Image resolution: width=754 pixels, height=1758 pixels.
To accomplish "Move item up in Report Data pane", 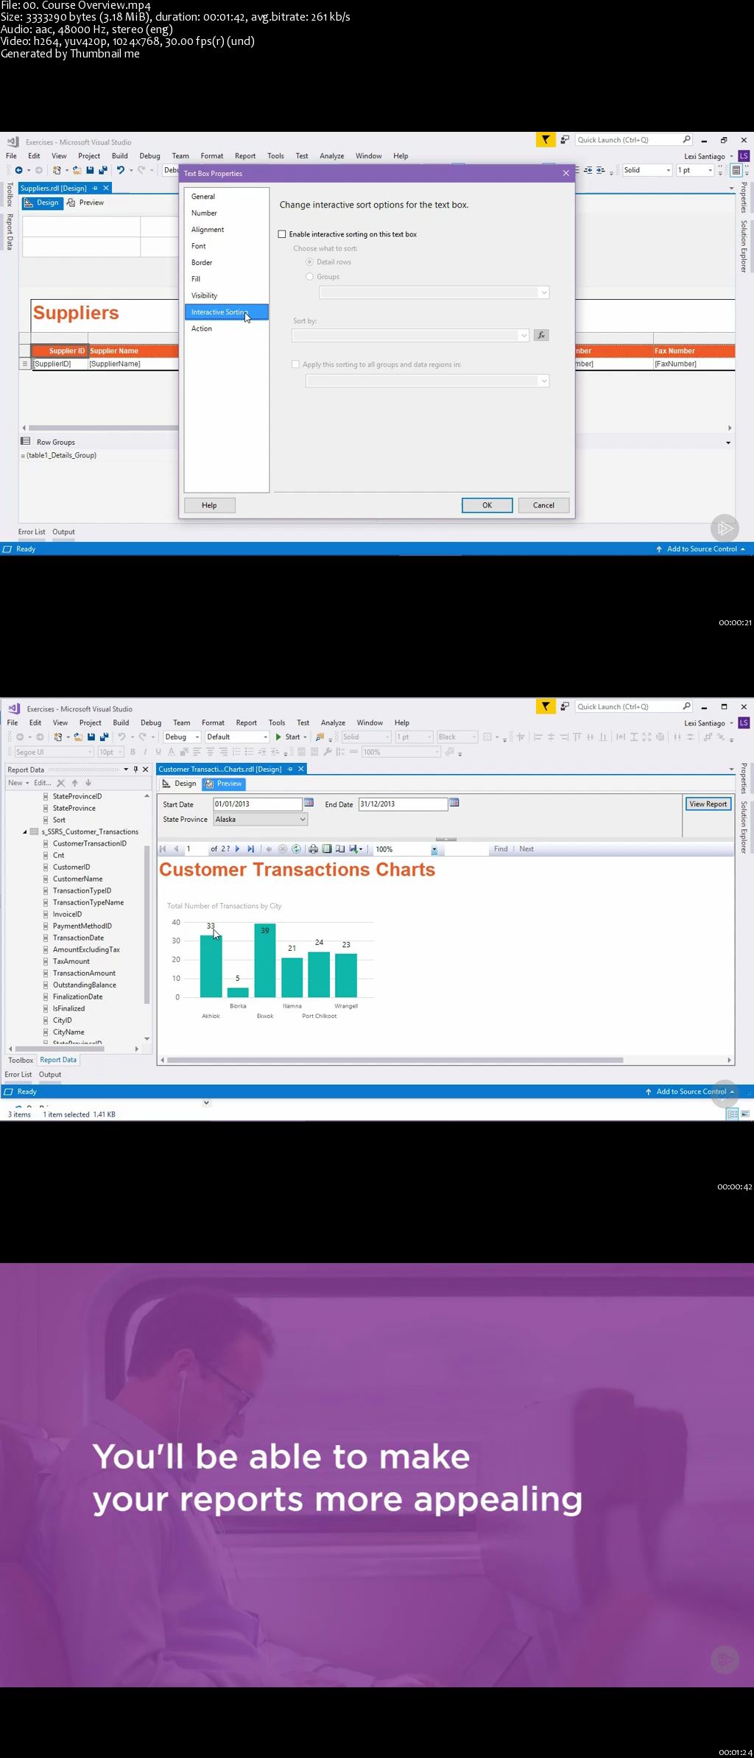I will coord(74,783).
